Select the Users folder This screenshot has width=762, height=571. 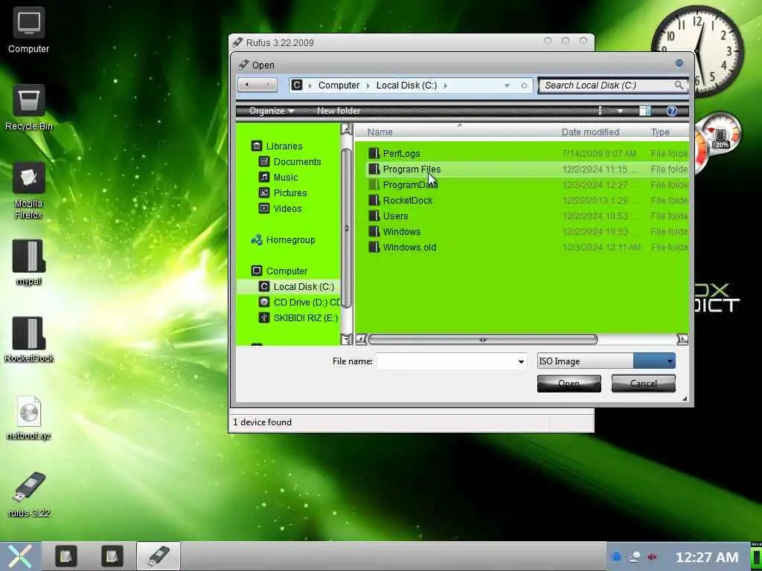pos(388,216)
